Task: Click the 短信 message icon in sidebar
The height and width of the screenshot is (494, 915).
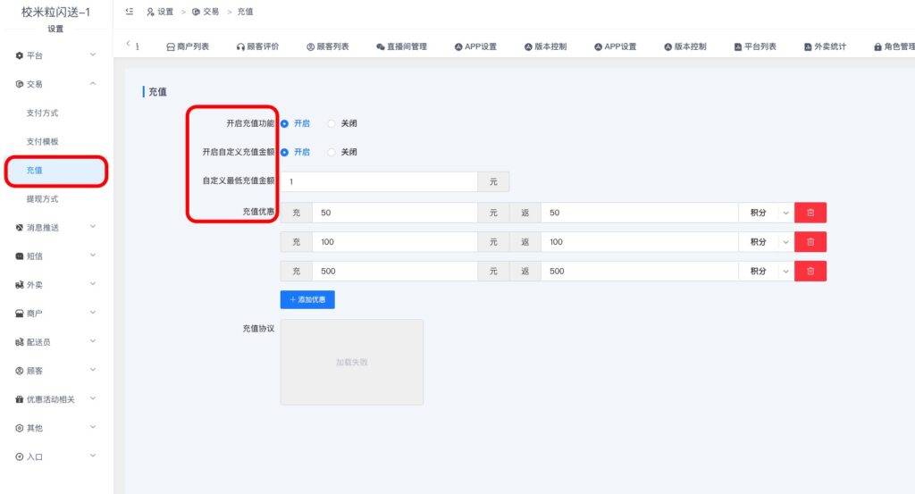Action: coord(20,256)
